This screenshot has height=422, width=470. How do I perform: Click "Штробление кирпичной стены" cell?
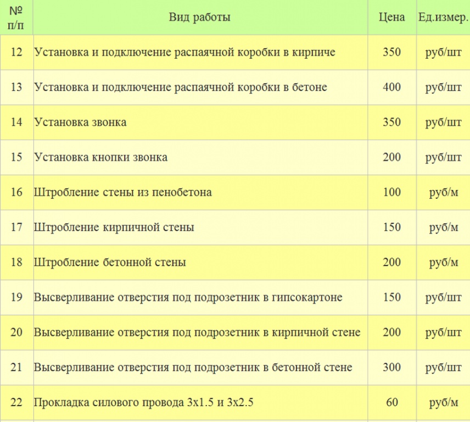[x=114, y=227]
